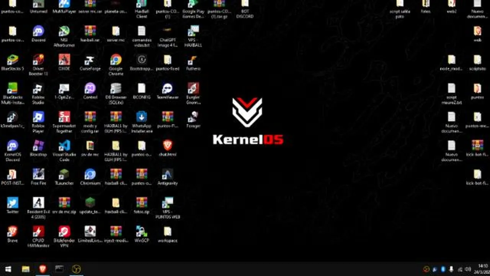The image size is (490, 276).
Task: Open the Forager game shortcut
Action: pos(193,120)
